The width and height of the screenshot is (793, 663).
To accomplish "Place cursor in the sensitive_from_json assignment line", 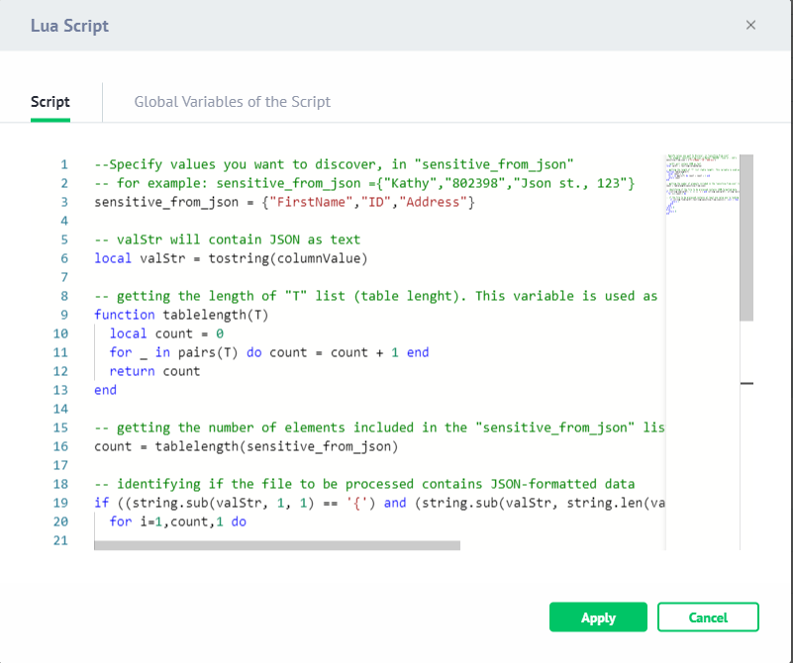I will [284, 202].
